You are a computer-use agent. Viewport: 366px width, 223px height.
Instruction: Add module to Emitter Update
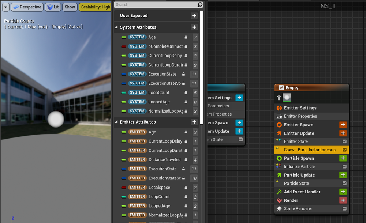[343, 133]
